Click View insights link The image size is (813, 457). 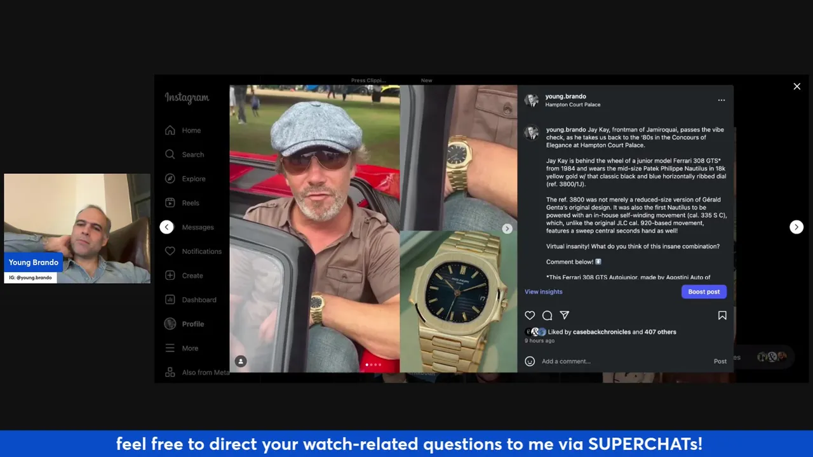pos(543,292)
